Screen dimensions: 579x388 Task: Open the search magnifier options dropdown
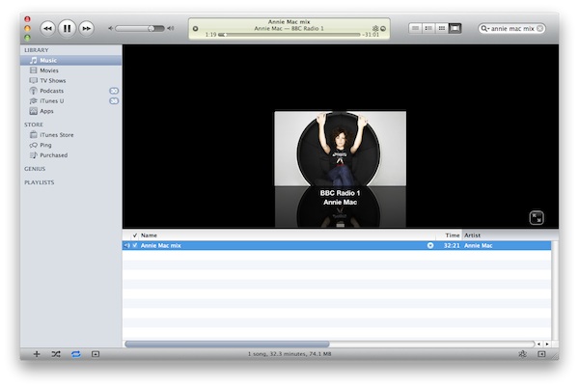click(x=484, y=28)
